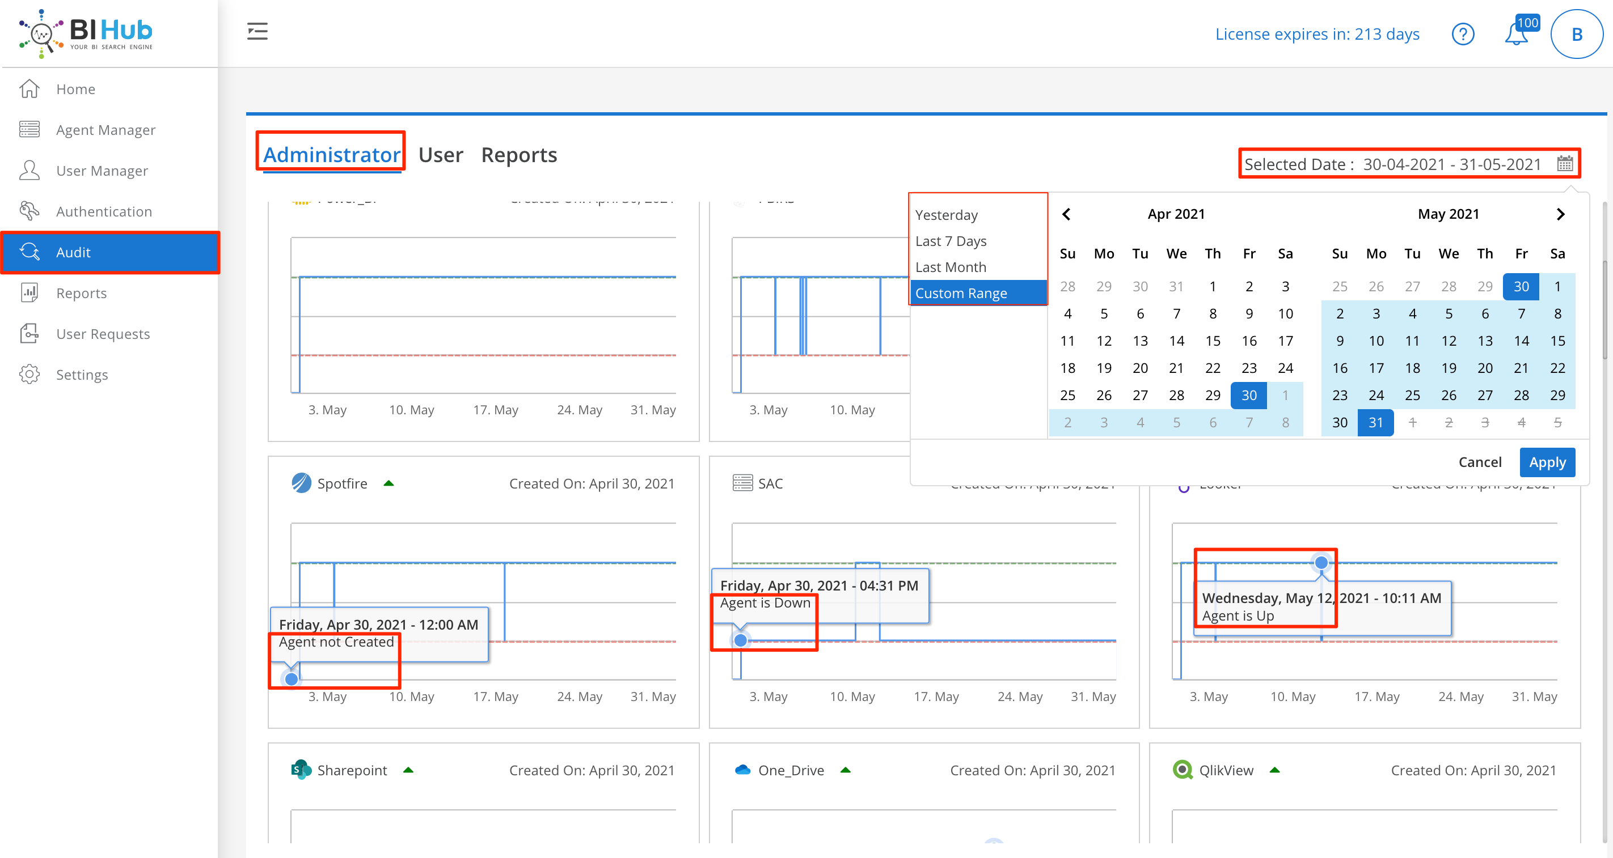Switch to the User tab
Screen dimensions: 1613x858
441,154
